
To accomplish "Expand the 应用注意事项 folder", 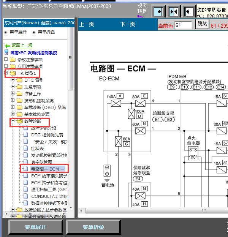I will click(6, 66).
